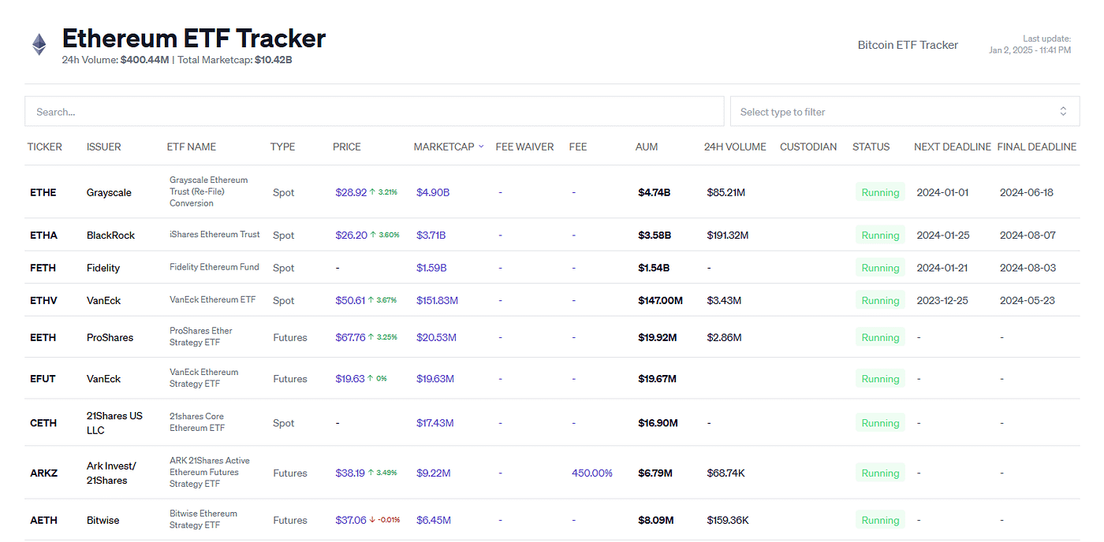This screenshot has width=1104, height=542.
Task: Sort by the PRICE column header
Action: (x=347, y=147)
